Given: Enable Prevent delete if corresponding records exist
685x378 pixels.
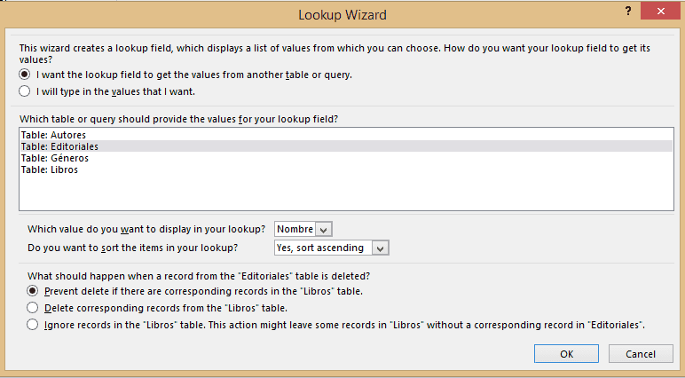Looking at the screenshot, I should (32, 291).
